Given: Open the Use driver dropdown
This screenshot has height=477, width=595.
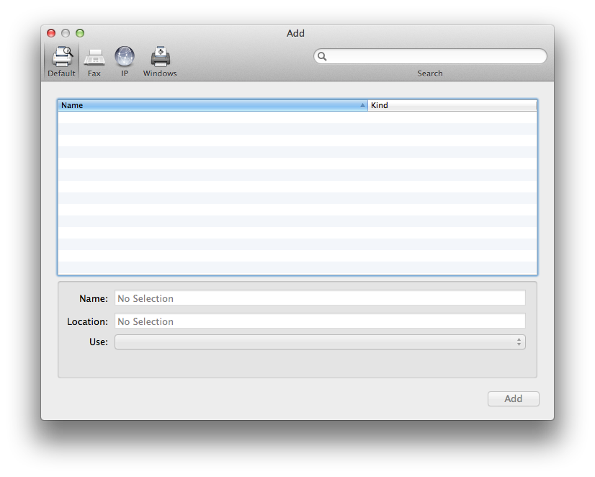Looking at the screenshot, I should [x=320, y=342].
